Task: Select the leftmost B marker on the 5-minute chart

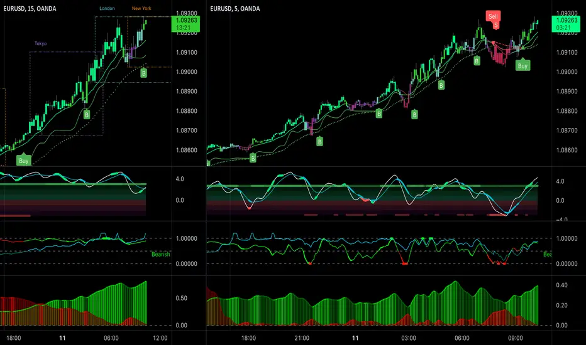Action: (x=208, y=164)
